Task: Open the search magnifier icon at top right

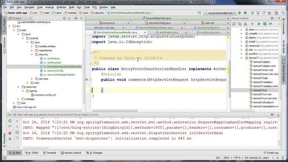Action: point(283,13)
